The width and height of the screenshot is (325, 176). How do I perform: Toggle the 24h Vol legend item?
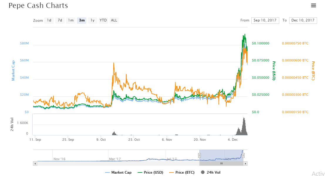(211, 172)
